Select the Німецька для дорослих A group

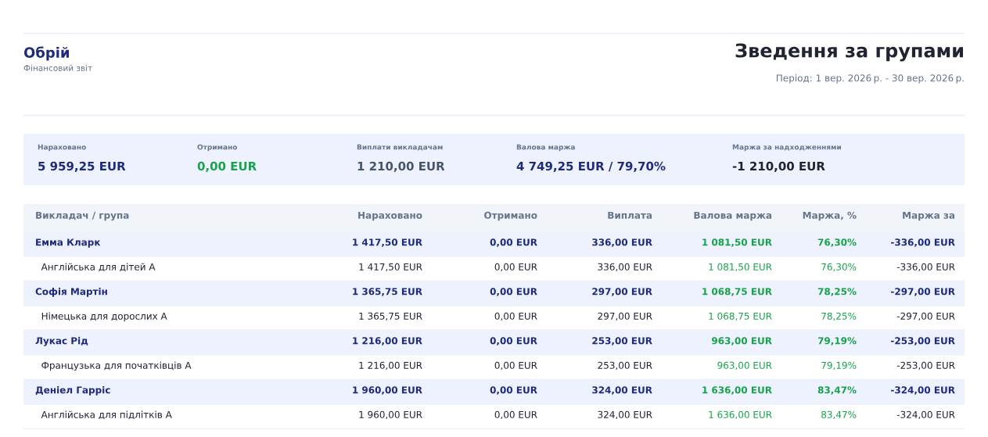(494, 317)
